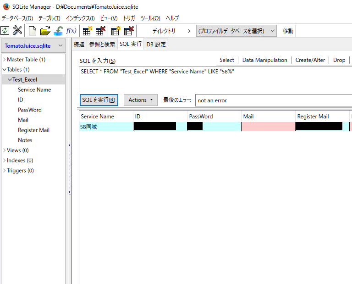Click the Connect Database open folder icon

45,31
